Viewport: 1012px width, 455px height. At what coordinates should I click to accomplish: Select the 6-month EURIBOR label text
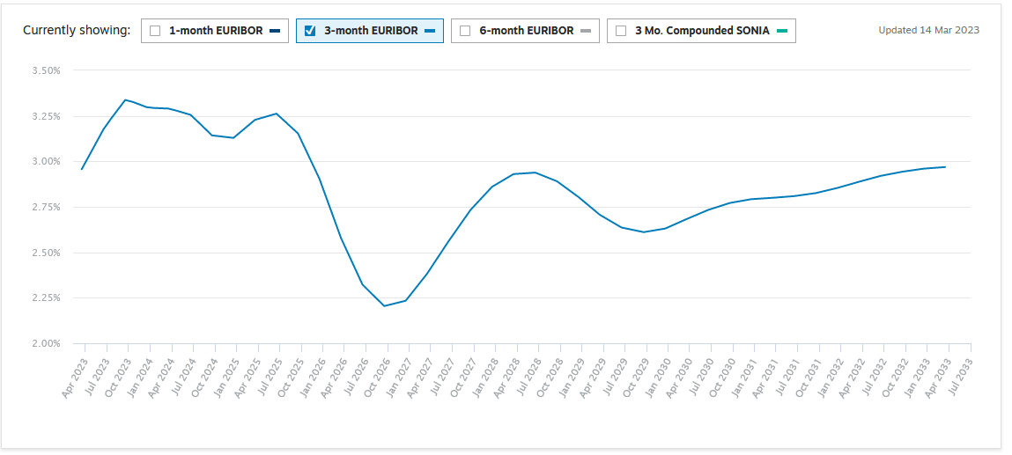[526, 31]
